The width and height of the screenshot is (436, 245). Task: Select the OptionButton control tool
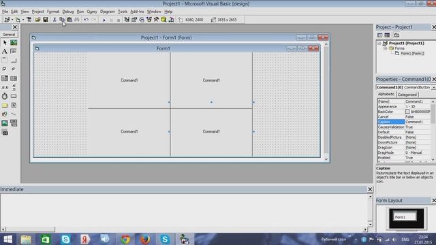pyautogui.click(x=14, y=69)
